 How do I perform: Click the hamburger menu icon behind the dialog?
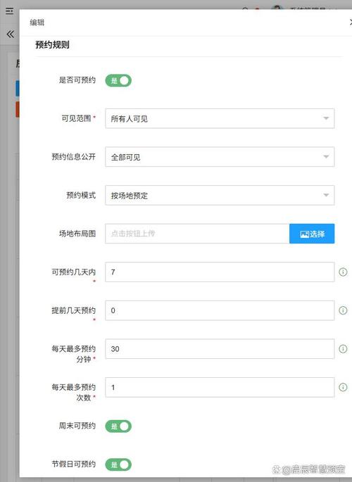[x=10, y=11]
